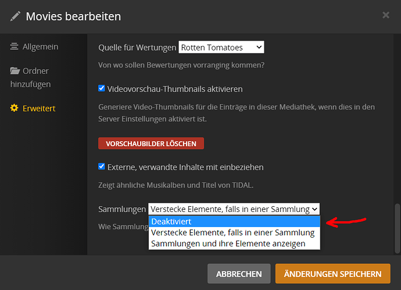Screen dimensions: 401x290
Task: Click the Sammlungen label
Action: (x=122, y=209)
